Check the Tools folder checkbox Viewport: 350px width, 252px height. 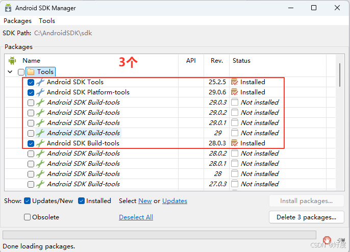pos(21,72)
